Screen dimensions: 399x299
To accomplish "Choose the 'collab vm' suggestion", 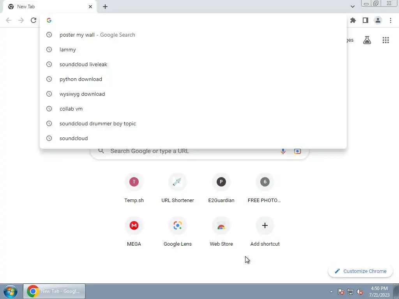I will tap(193, 109).
